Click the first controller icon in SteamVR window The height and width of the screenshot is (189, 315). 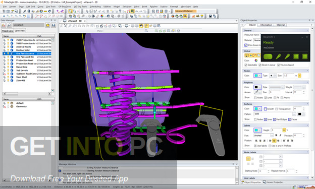pos(278,56)
